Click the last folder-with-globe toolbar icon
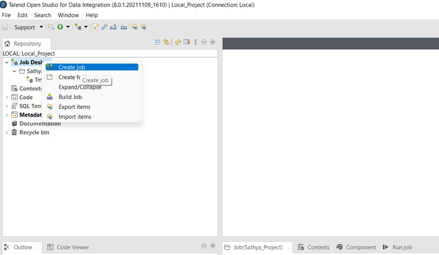This screenshot has height=255, width=439. click(x=144, y=27)
